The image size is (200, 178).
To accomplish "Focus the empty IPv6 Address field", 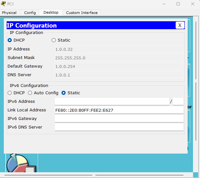I will click(x=112, y=102).
